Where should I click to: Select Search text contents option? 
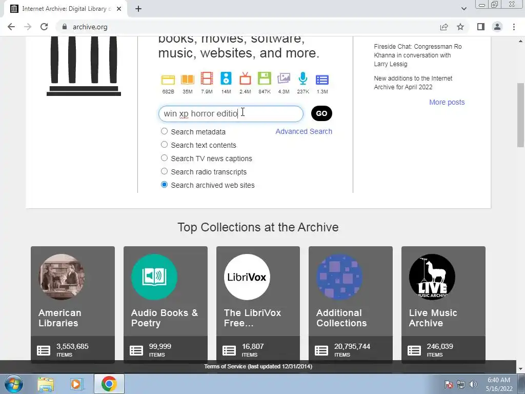(164, 144)
